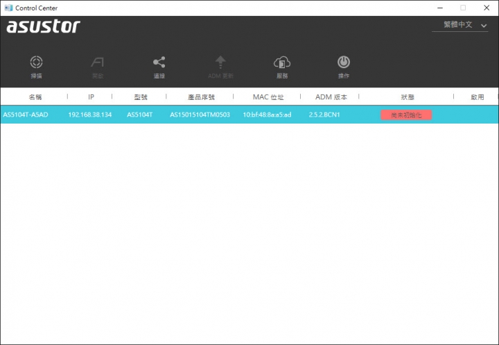Close the Control Center window

click(487, 8)
